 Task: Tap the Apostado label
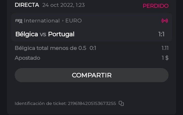click(27, 58)
